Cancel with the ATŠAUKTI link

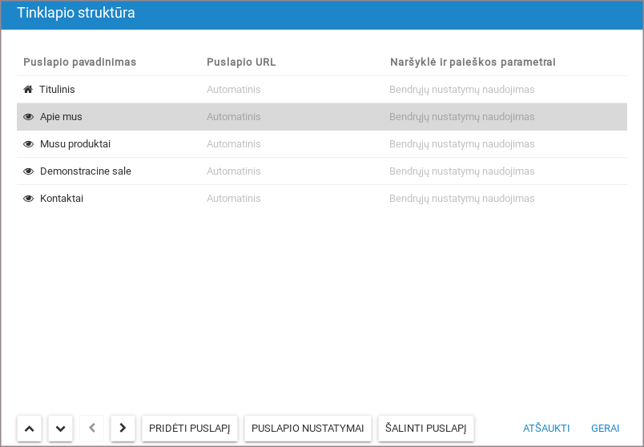[x=546, y=429]
